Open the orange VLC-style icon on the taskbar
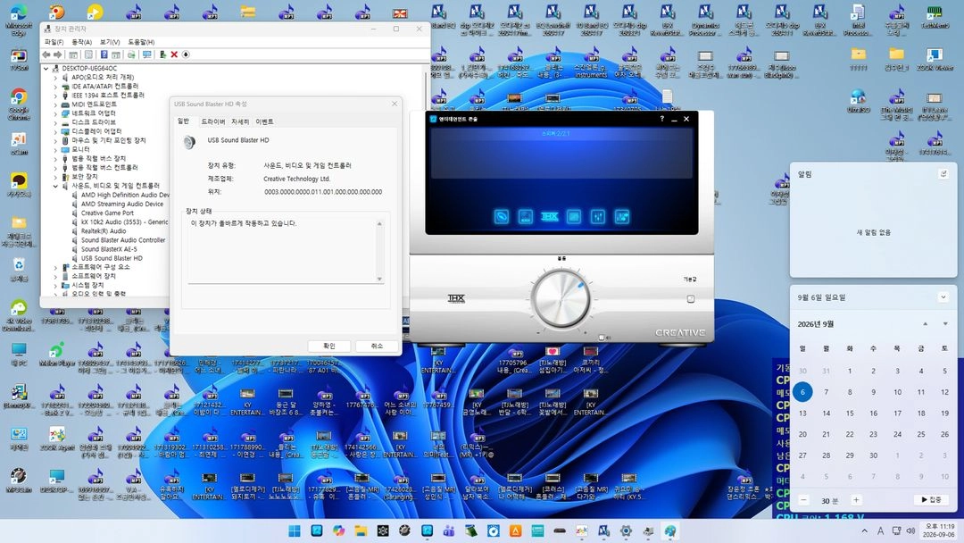Viewport: 964px width, 543px height. (515, 530)
